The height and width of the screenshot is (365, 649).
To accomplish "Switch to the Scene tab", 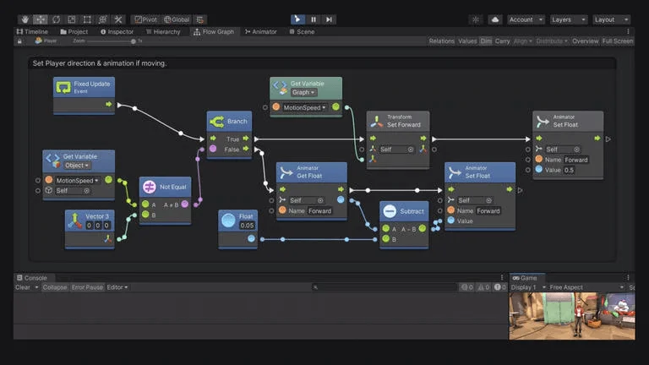I will 302,31.
